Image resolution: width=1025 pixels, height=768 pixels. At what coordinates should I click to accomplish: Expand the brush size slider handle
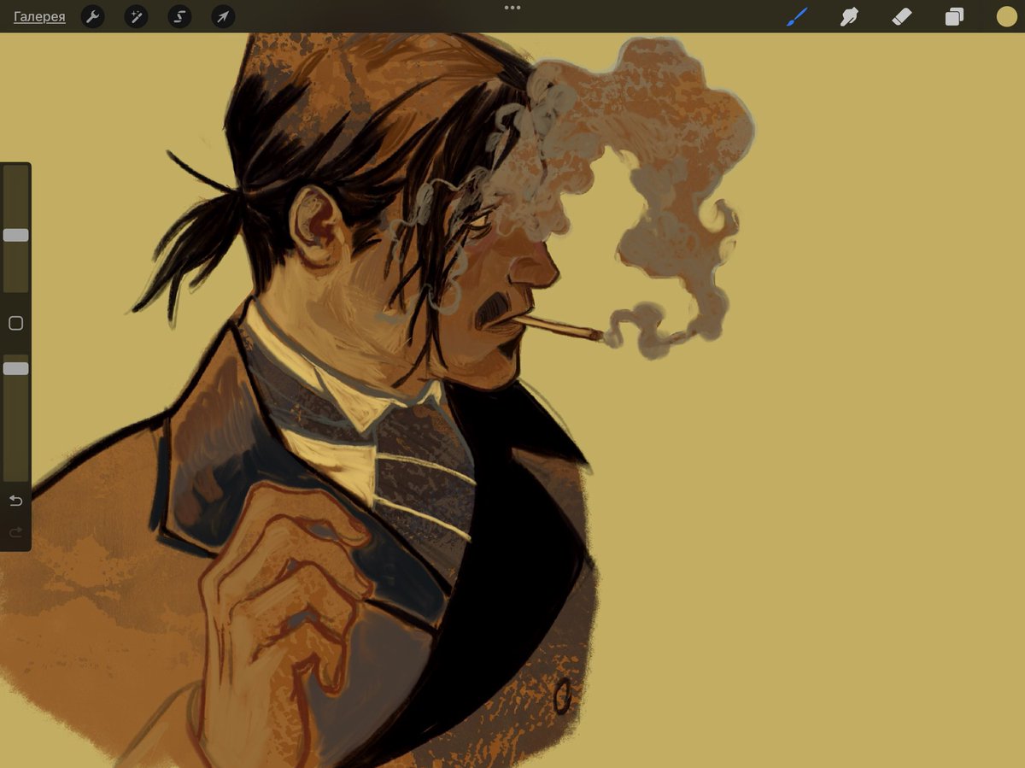[x=15, y=234]
